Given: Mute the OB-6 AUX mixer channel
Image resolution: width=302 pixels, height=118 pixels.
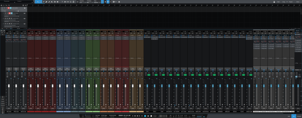Looking at the screenshot, I should (x=7, y=75).
